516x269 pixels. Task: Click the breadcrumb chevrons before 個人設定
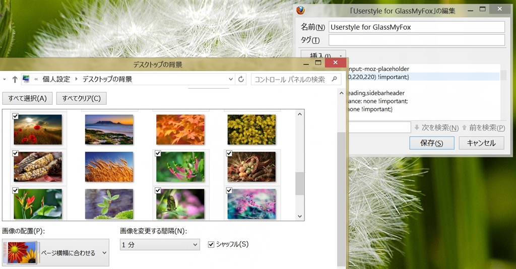pyautogui.click(x=36, y=79)
